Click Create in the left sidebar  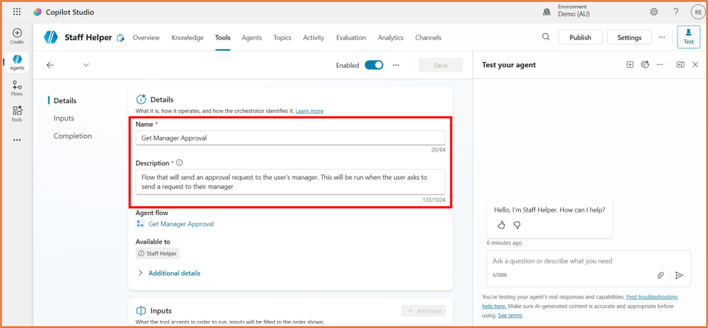(x=17, y=36)
